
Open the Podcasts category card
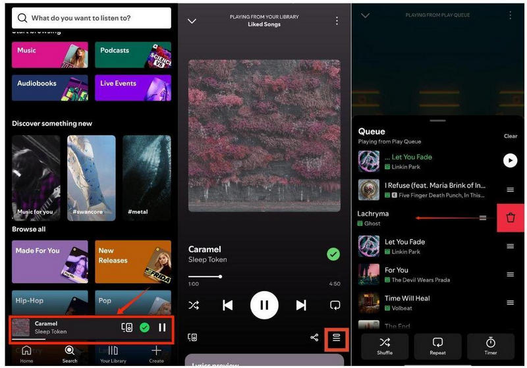click(x=133, y=55)
